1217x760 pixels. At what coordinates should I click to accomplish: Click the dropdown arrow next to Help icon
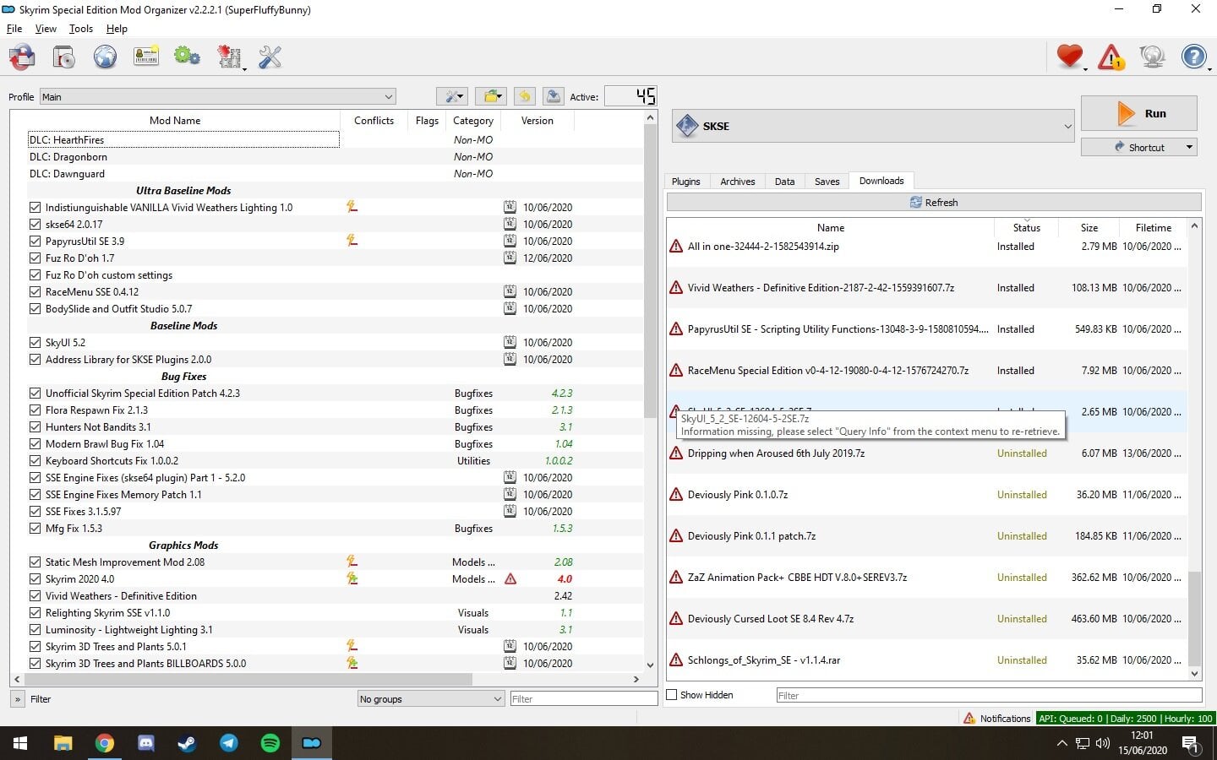click(x=1209, y=69)
